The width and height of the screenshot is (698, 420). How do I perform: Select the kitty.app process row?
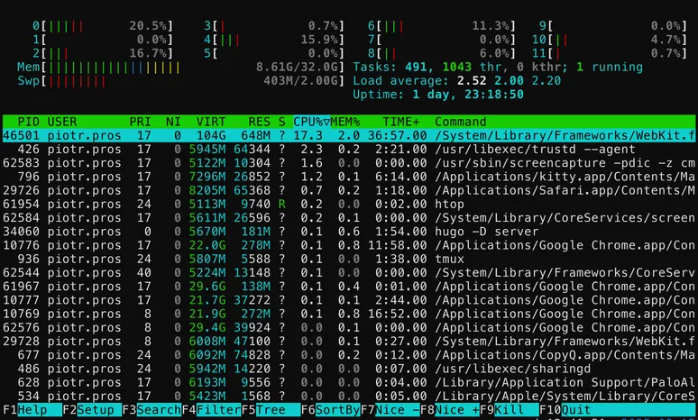click(349, 177)
